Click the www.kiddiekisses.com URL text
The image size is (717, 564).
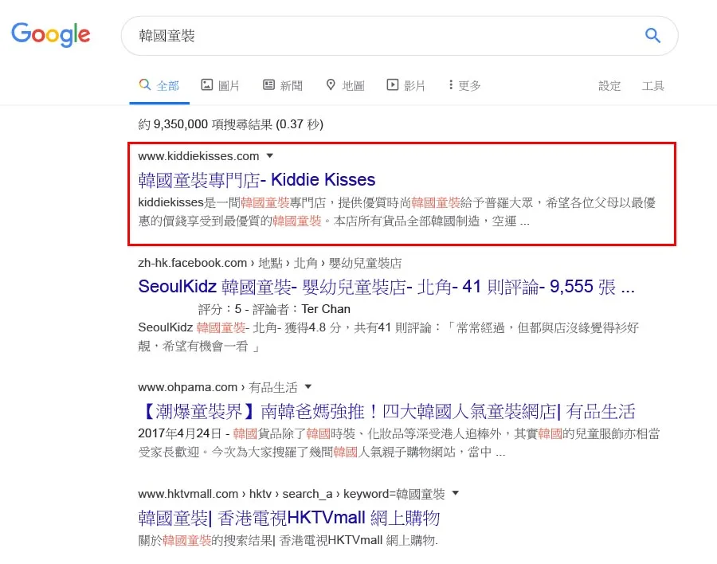point(198,156)
